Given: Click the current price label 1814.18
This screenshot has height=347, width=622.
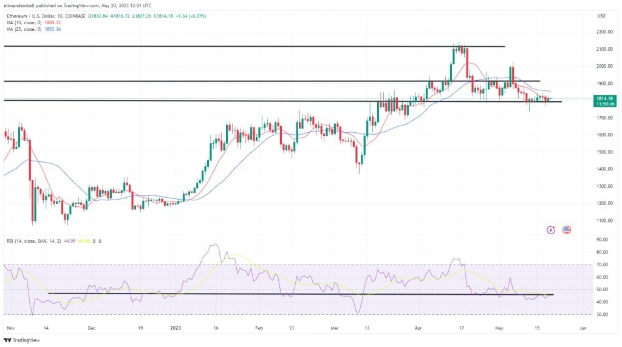Looking at the screenshot, I should point(604,98).
